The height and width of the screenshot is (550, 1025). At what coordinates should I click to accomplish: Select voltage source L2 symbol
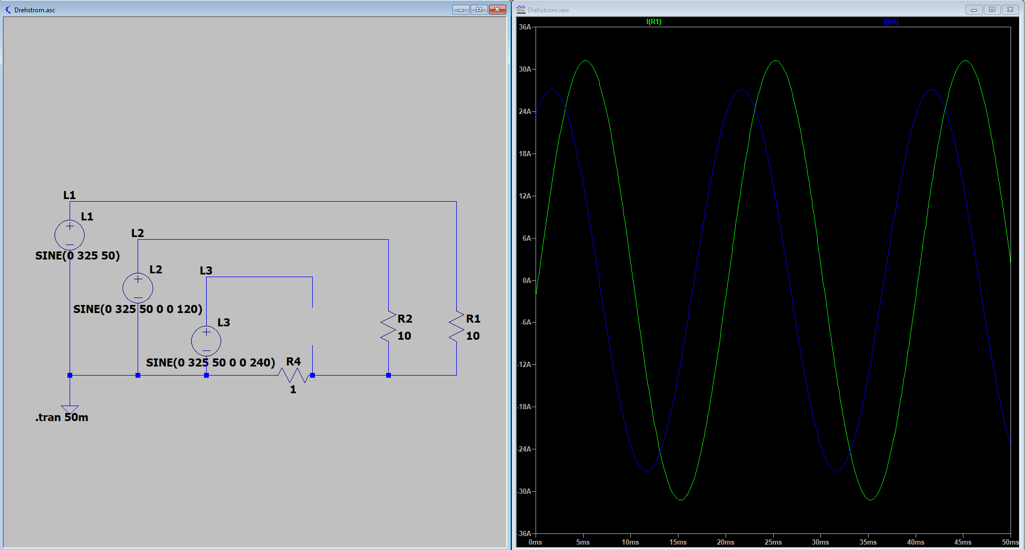[x=138, y=288]
